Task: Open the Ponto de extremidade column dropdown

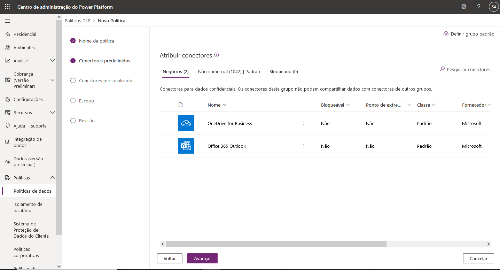Action: (409, 105)
